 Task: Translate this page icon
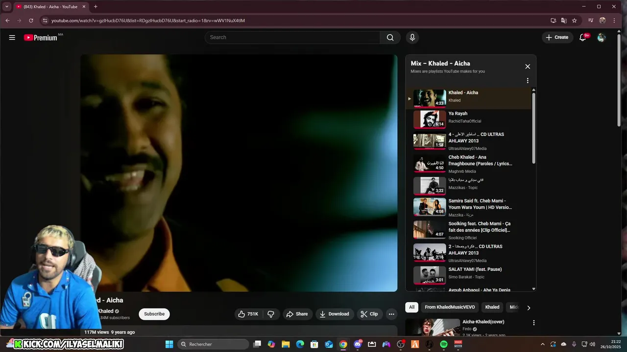click(x=564, y=21)
